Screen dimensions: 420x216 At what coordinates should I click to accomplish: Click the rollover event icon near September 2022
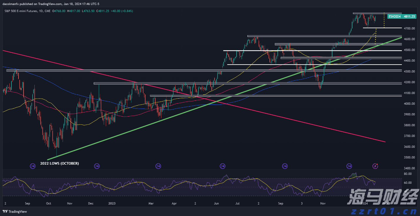(x=33, y=166)
